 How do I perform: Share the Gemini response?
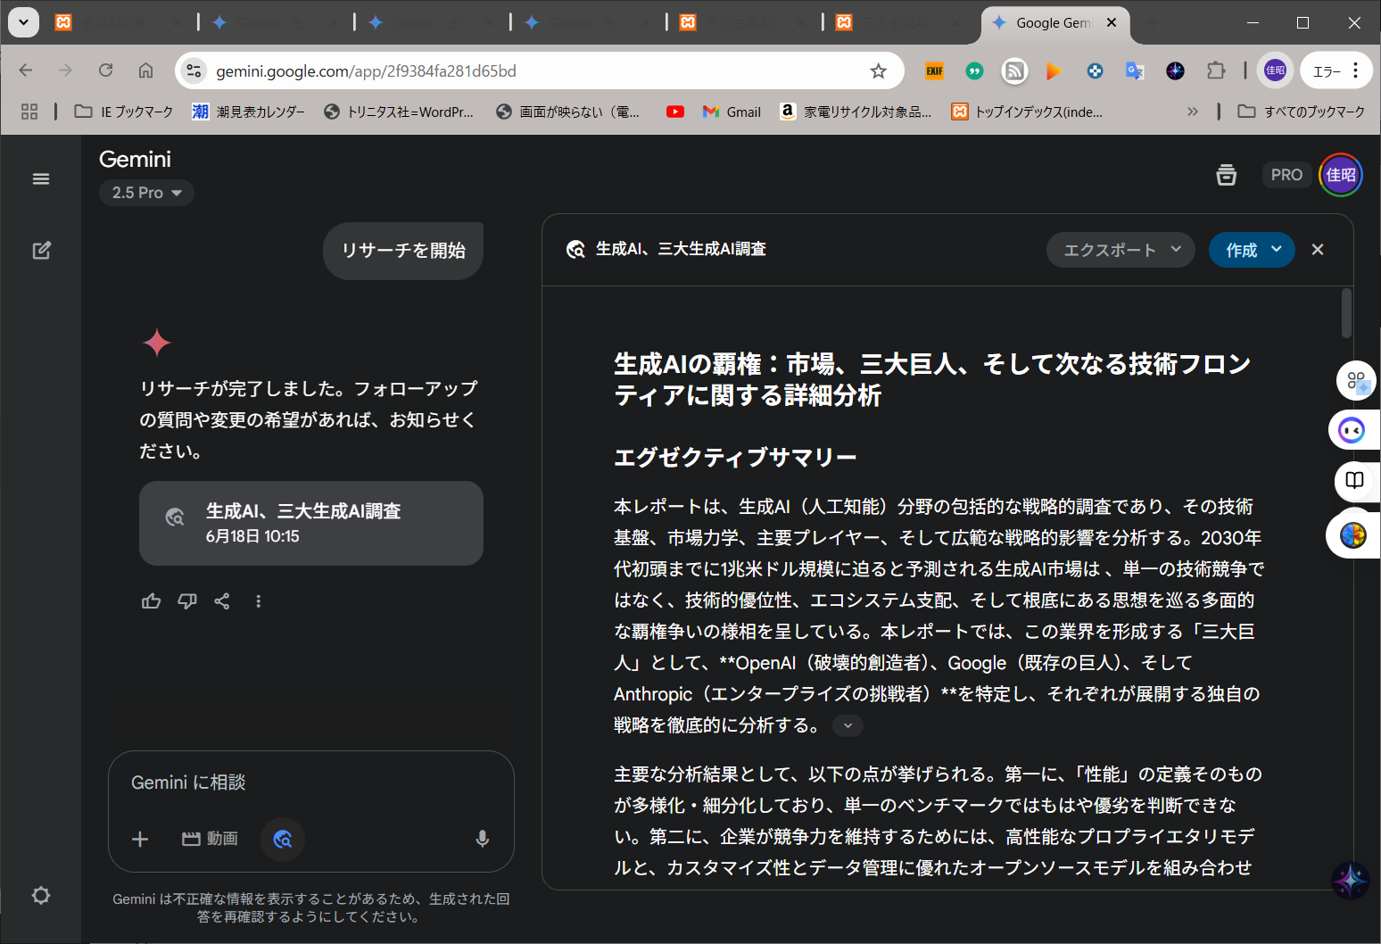coord(222,601)
